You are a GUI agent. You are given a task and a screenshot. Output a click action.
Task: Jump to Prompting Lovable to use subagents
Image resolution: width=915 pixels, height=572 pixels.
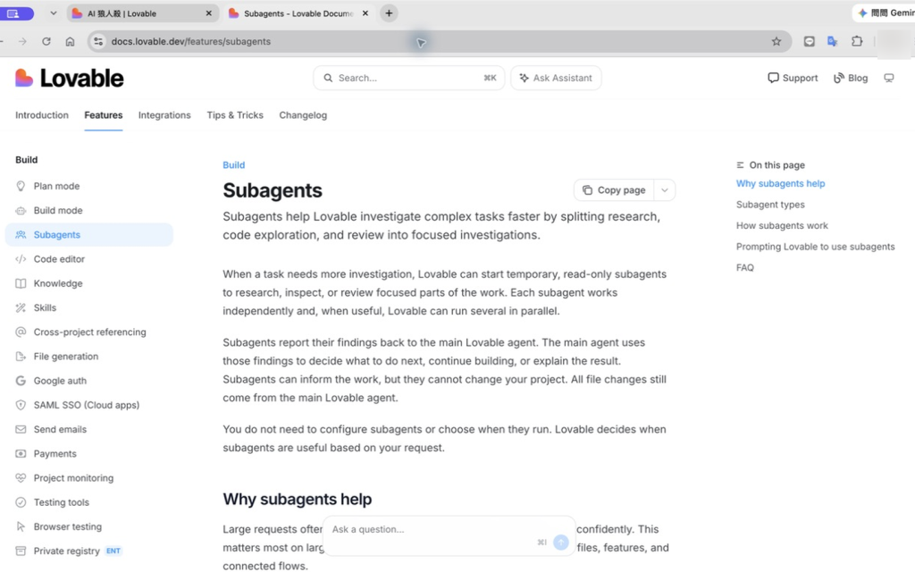[x=815, y=247]
